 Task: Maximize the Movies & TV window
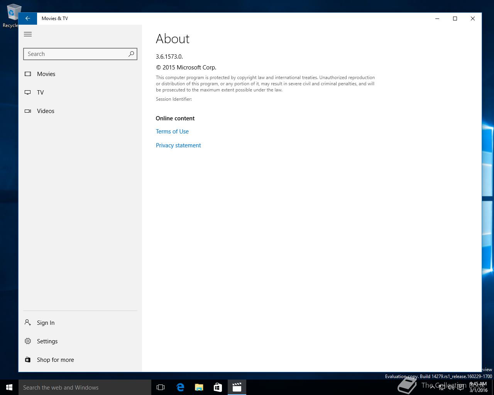(x=455, y=19)
